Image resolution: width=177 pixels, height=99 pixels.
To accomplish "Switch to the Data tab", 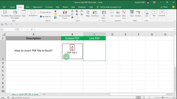I will (x=58, y=7).
